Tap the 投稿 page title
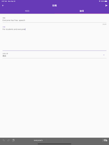 pos(54,6)
